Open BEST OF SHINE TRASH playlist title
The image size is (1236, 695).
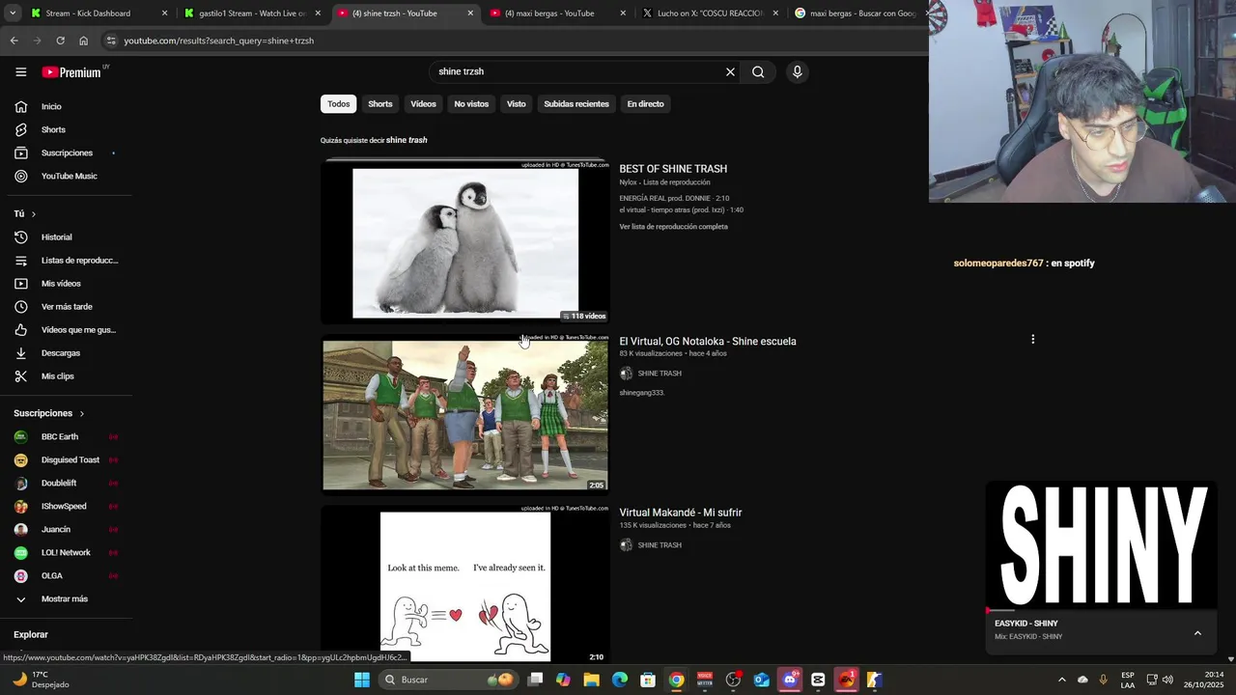coord(673,169)
